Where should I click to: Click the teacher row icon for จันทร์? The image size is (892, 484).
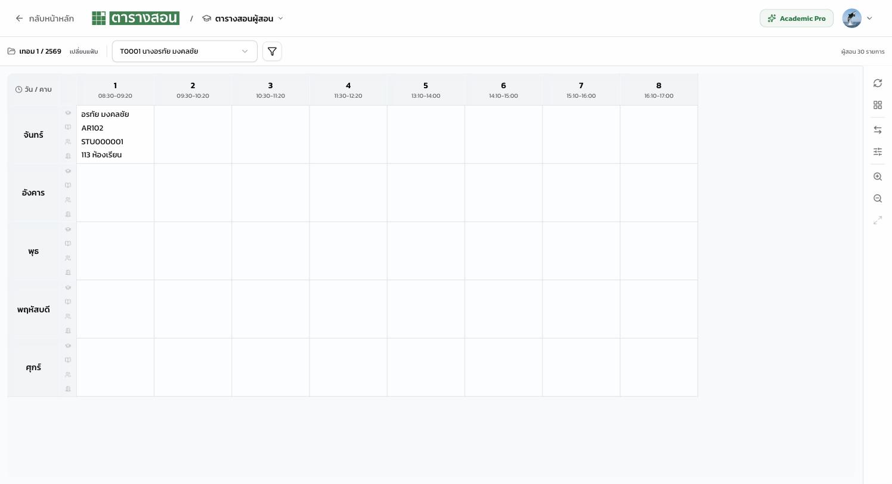[68, 113]
